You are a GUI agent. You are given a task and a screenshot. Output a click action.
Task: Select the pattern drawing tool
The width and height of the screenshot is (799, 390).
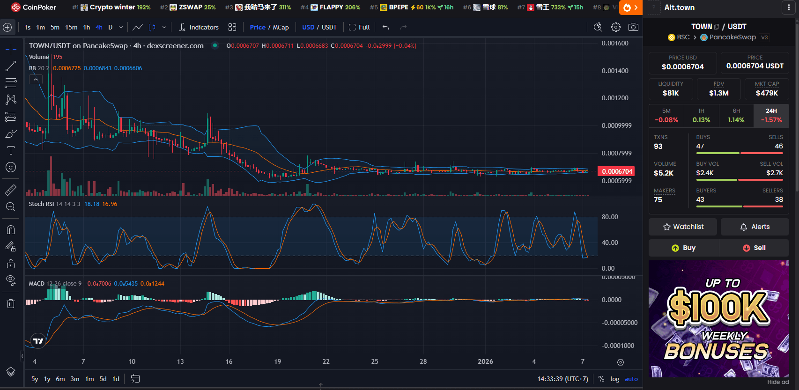point(11,100)
